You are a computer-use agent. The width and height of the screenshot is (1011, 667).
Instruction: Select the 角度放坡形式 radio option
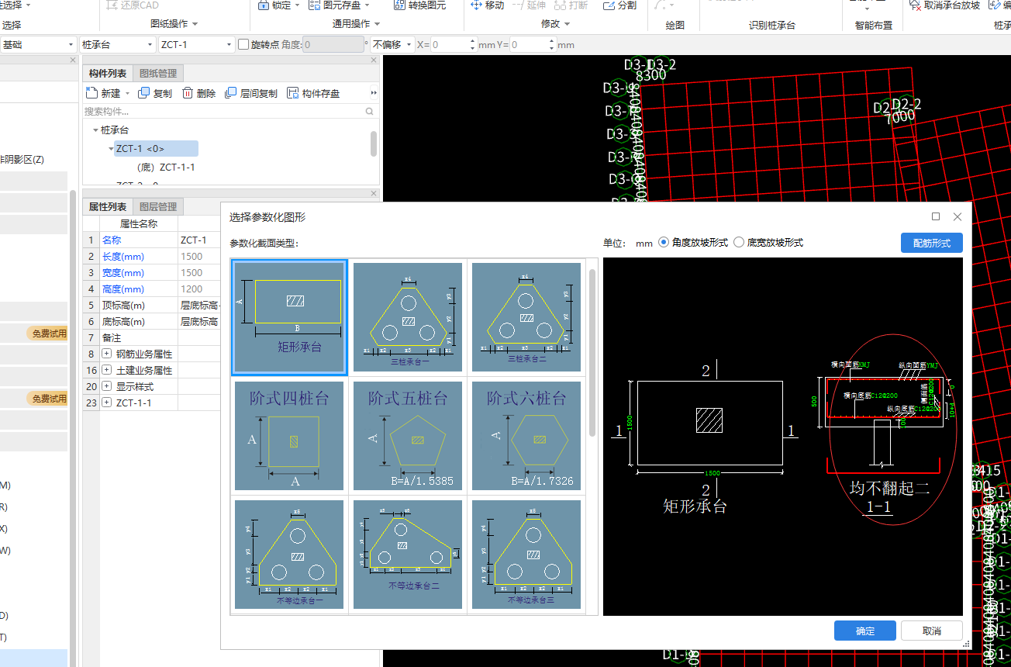coord(664,243)
